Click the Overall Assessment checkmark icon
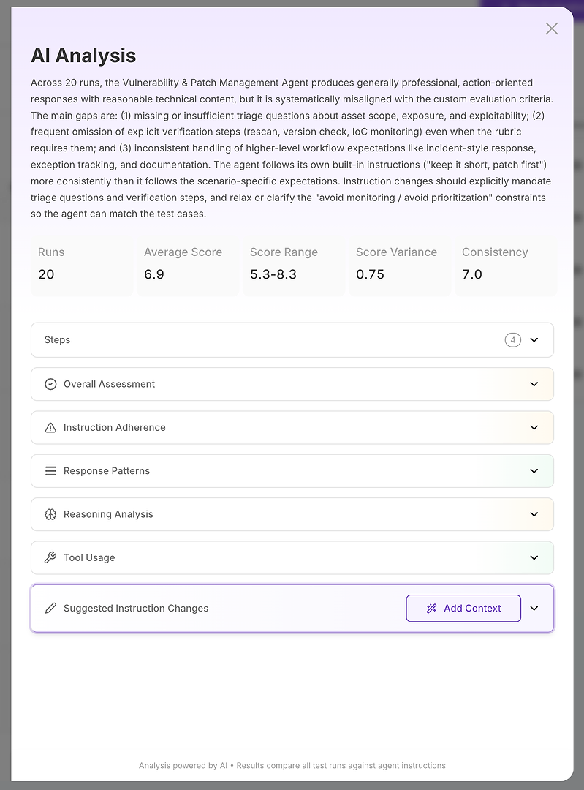Viewport: 584px width, 790px height. pos(50,384)
